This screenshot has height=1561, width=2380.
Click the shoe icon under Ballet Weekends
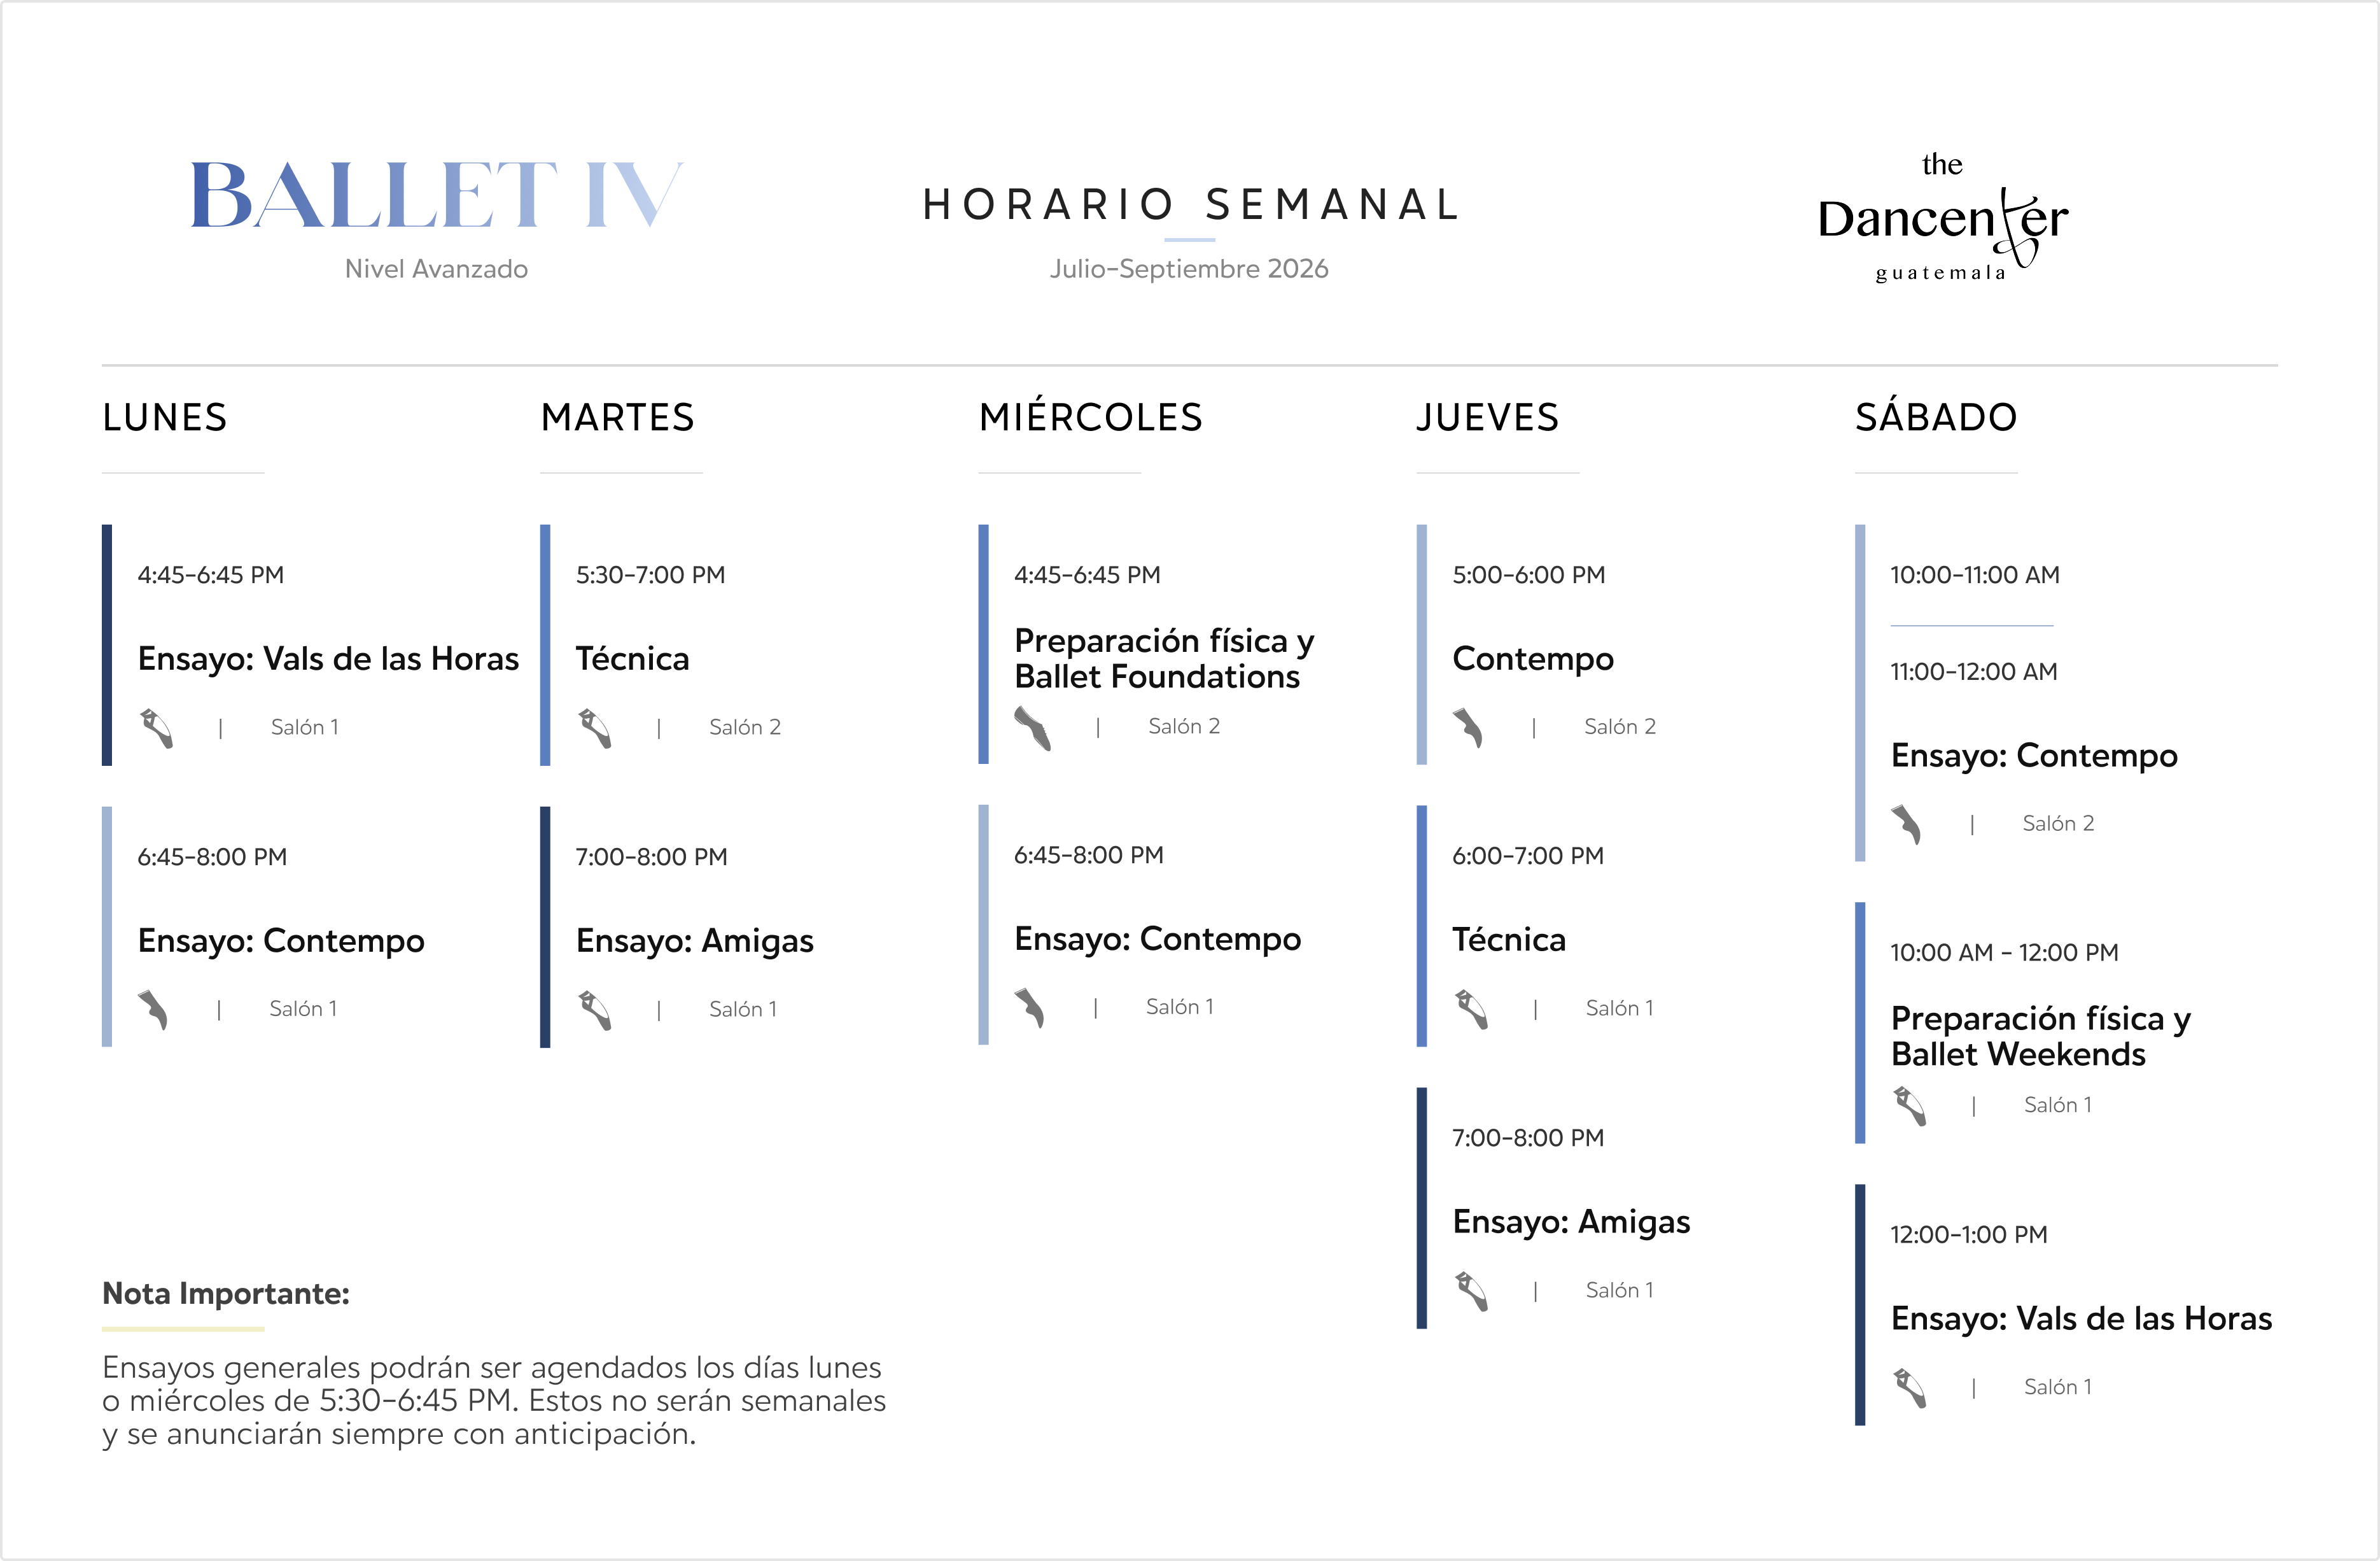pyautogui.click(x=1910, y=1106)
